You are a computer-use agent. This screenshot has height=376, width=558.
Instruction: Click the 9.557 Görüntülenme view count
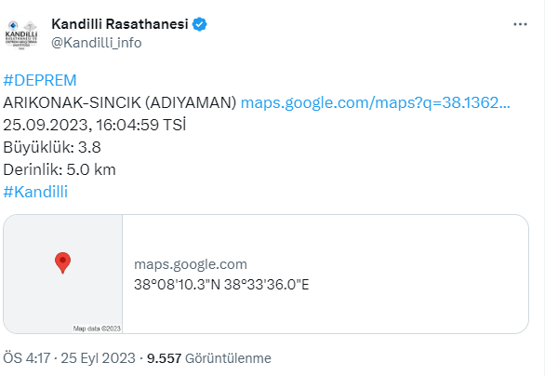click(x=209, y=358)
